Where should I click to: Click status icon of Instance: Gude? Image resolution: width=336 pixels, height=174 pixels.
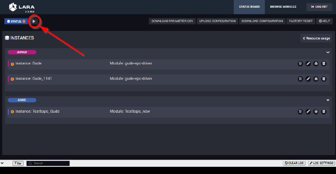click(x=13, y=64)
